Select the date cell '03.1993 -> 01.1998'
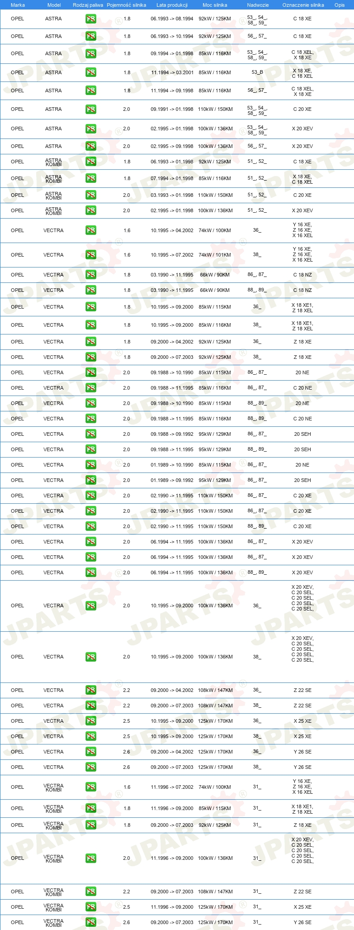This screenshot has width=354, height=930. tap(172, 195)
